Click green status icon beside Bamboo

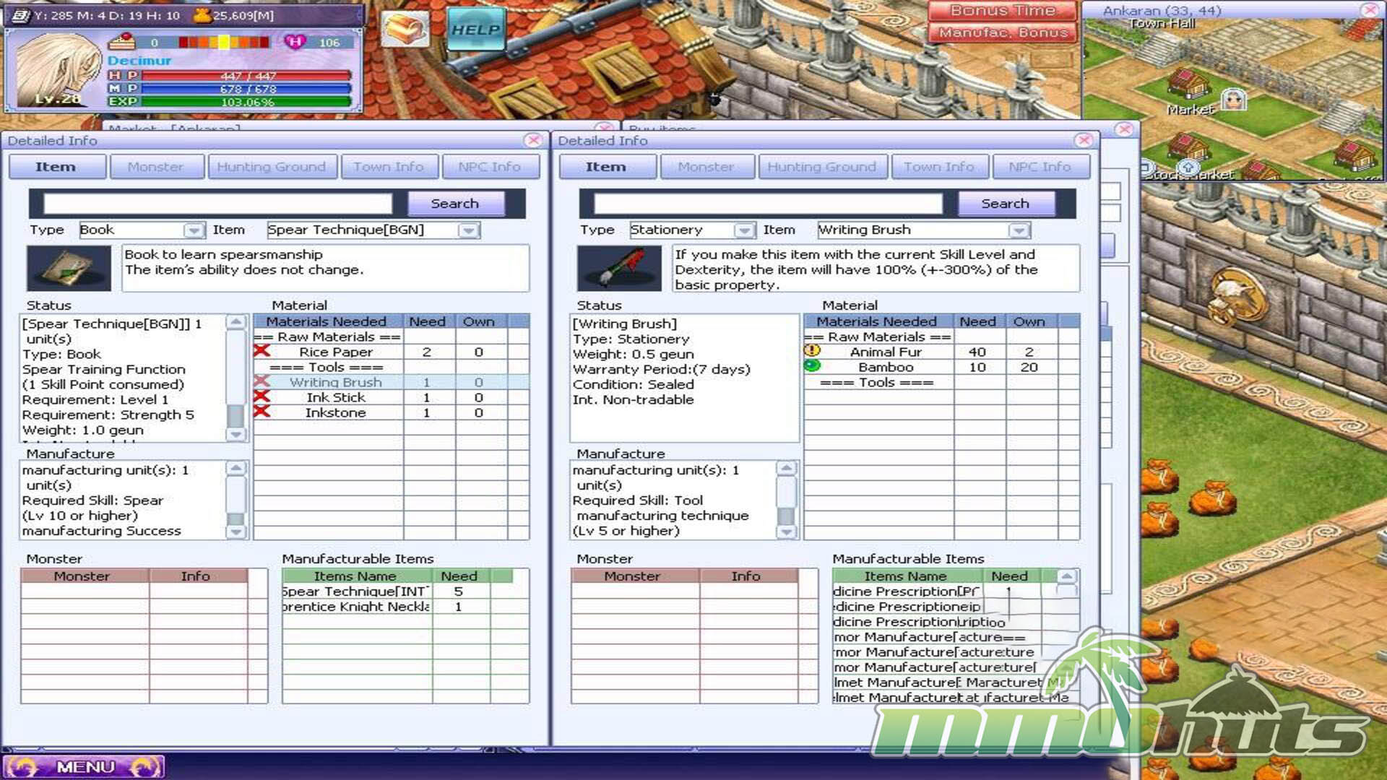[x=812, y=366]
